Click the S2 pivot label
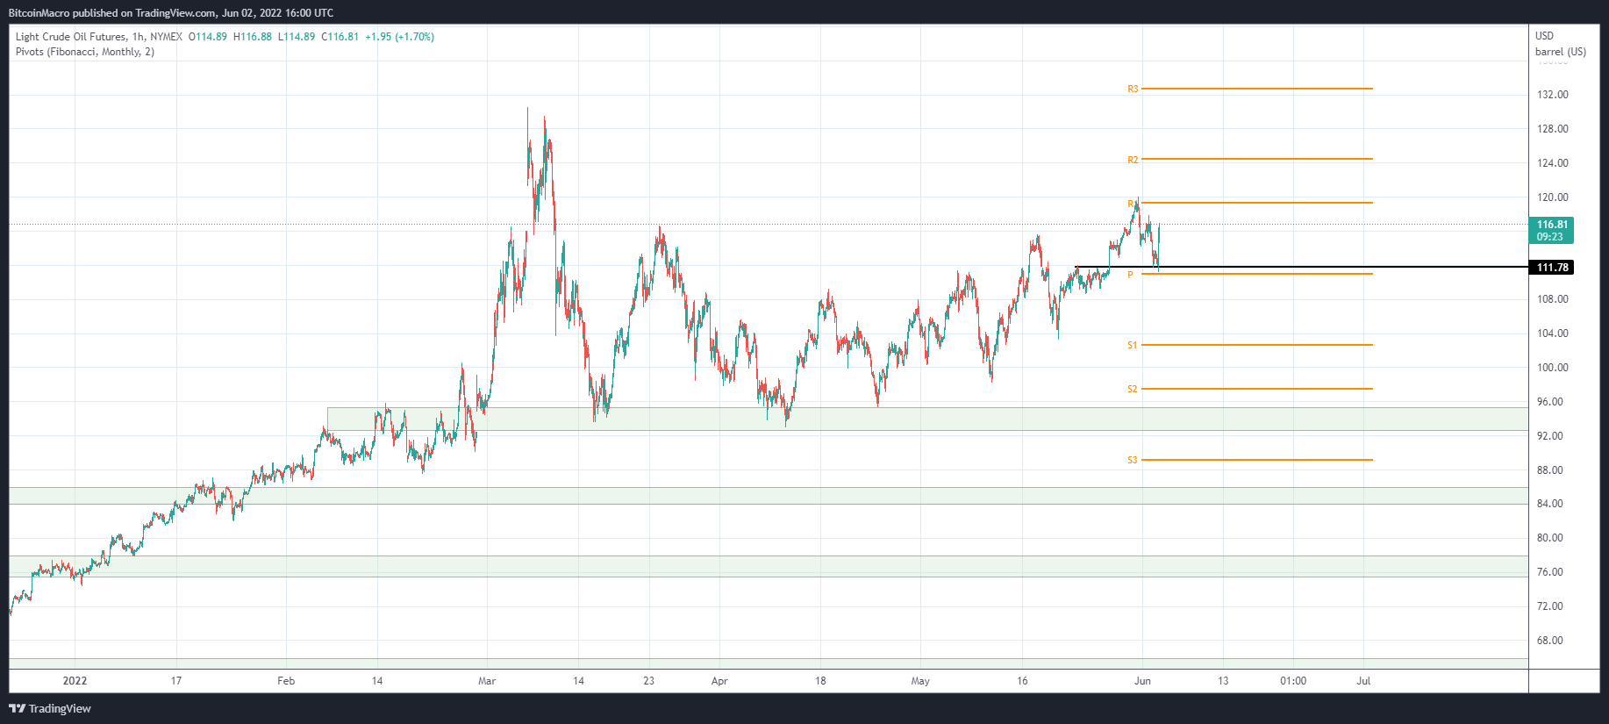The image size is (1609, 724). tap(1133, 389)
